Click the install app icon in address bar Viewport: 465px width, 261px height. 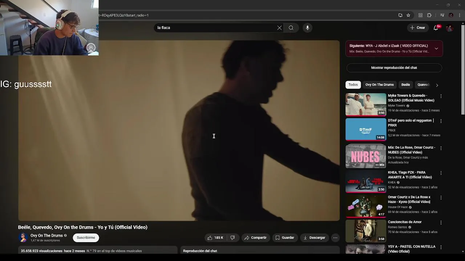point(400,15)
